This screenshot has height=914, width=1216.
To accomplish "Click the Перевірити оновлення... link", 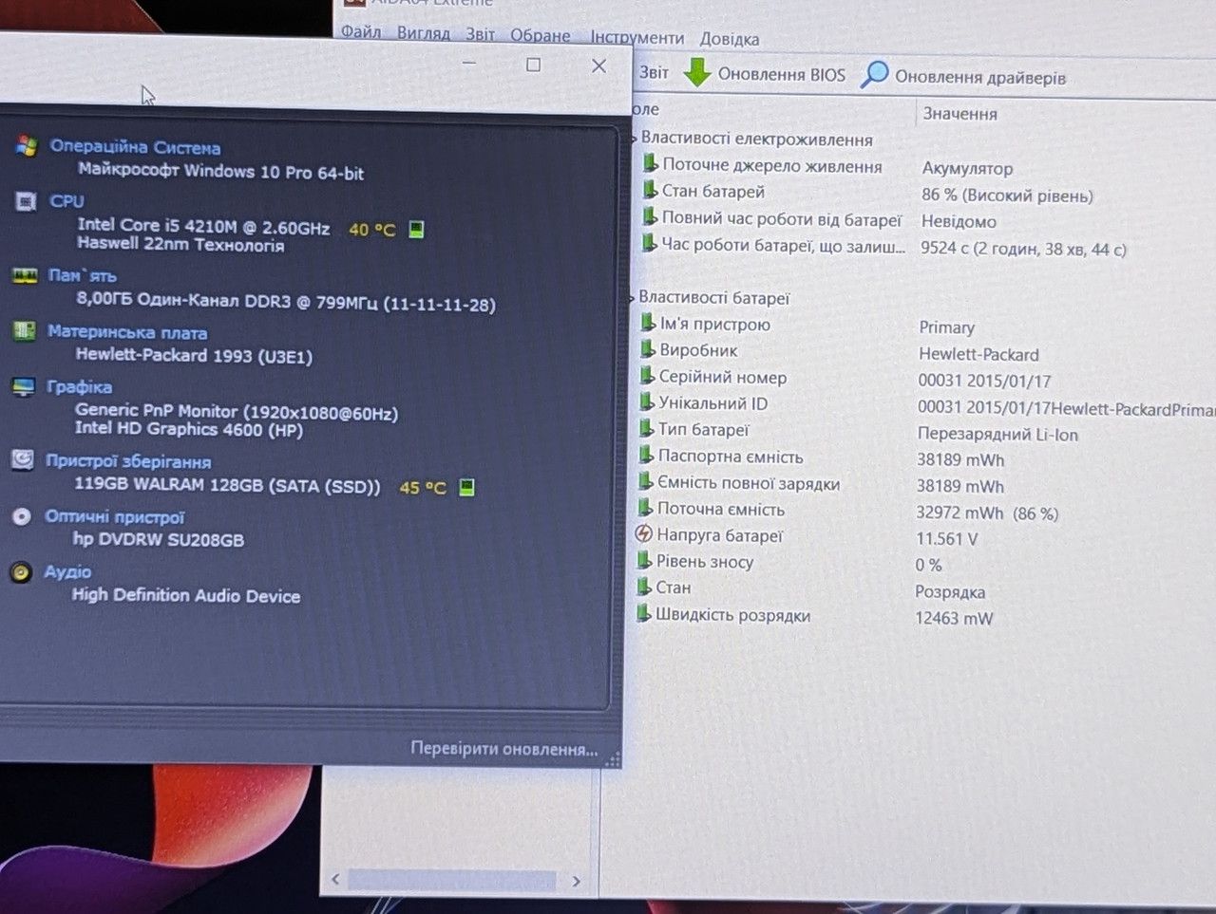I will point(504,749).
